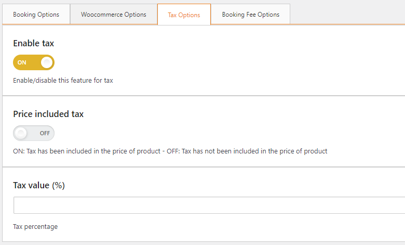Click the 'Enable/disable this feature for tax' description
The height and width of the screenshot is (245, 405).
coord(63,81)
